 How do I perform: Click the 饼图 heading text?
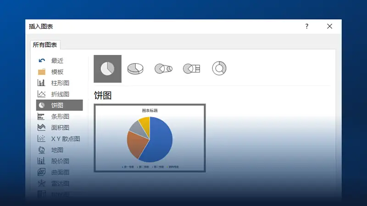pos(103,96)
